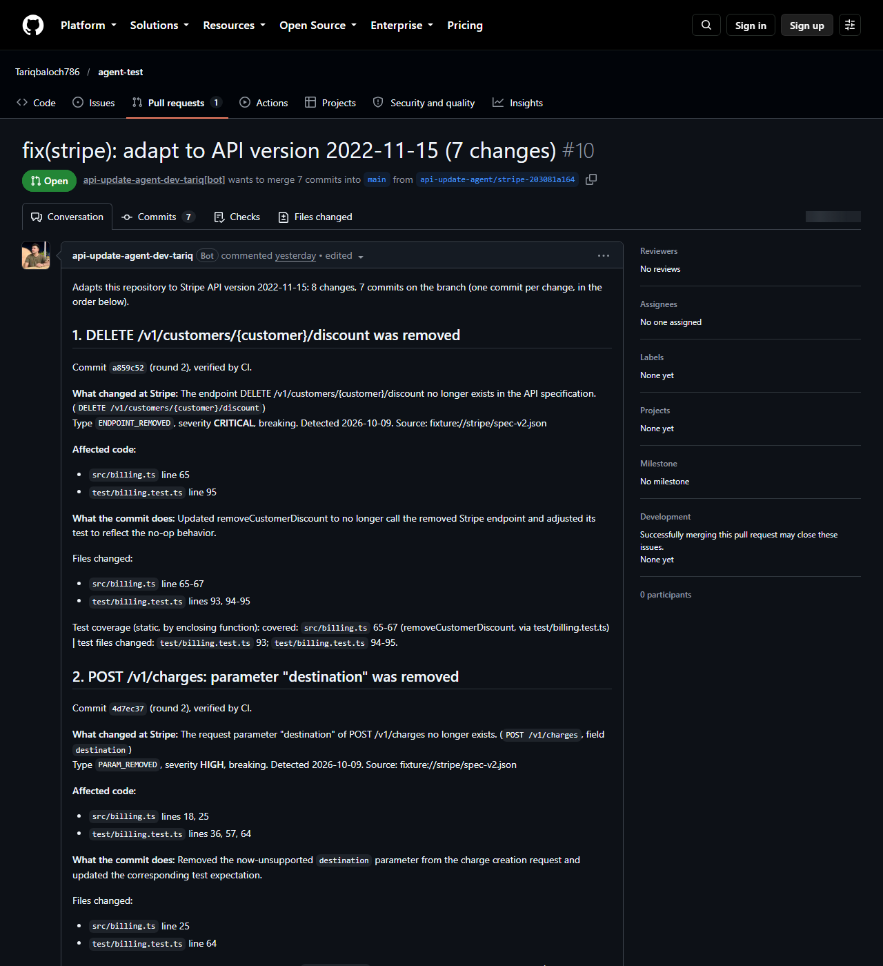This screenshot has width=883, height=966.
Task: Open commit a859c52
Action: [x=128, y=368]
